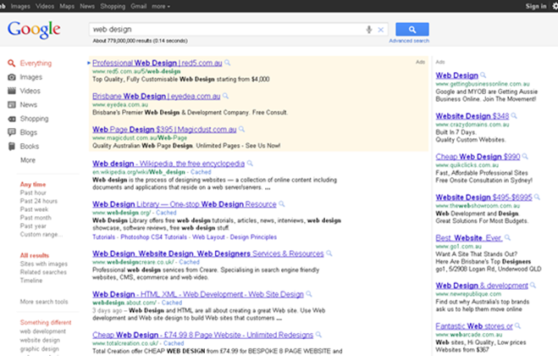The image size is (558, 356).
Task: Filter results by Past 24 hours
Action: coord(39,202)
